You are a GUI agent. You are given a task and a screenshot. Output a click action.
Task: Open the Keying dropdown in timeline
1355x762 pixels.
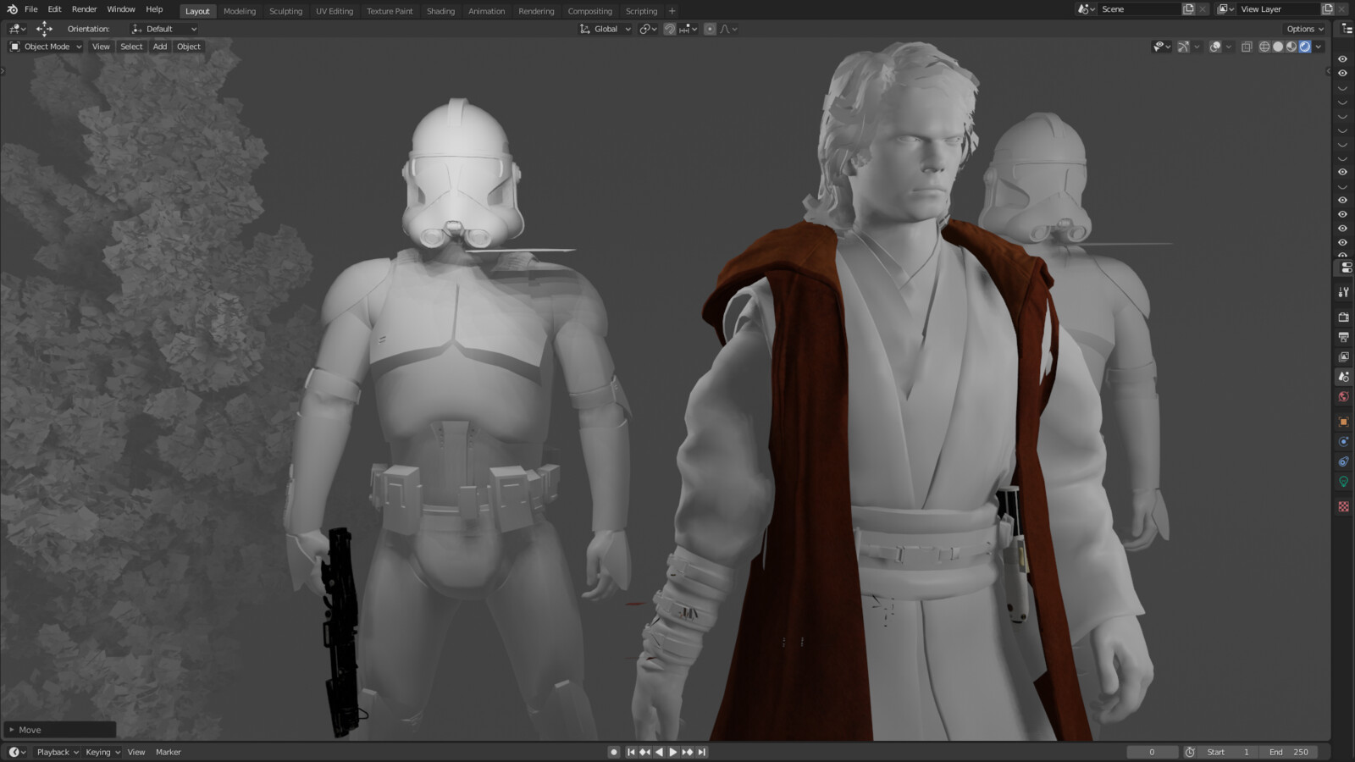coord(102,752)
